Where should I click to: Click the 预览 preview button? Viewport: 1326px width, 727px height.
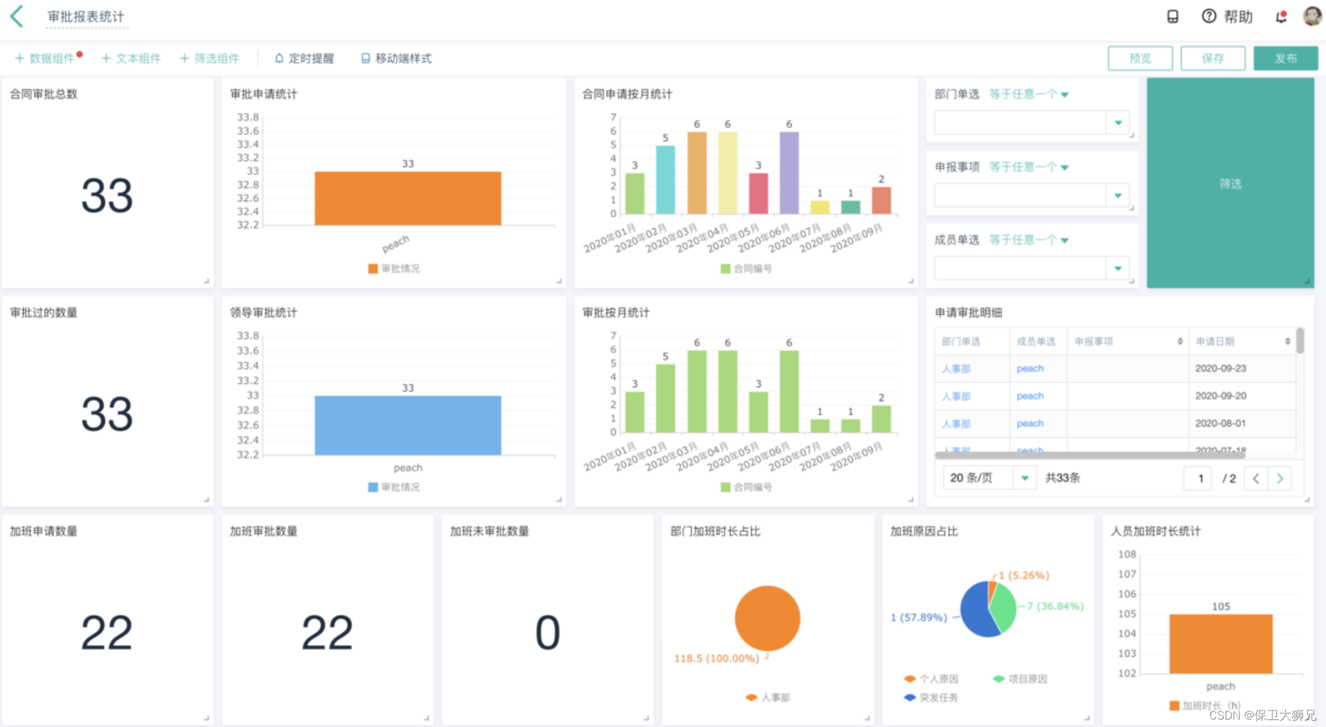[1140, 58]
